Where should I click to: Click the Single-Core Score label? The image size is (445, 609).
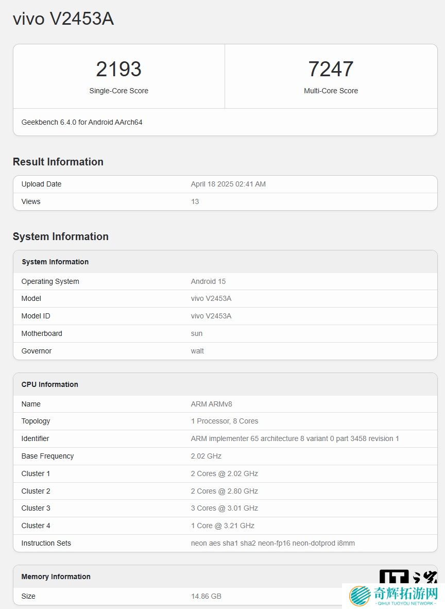(118, 91)
